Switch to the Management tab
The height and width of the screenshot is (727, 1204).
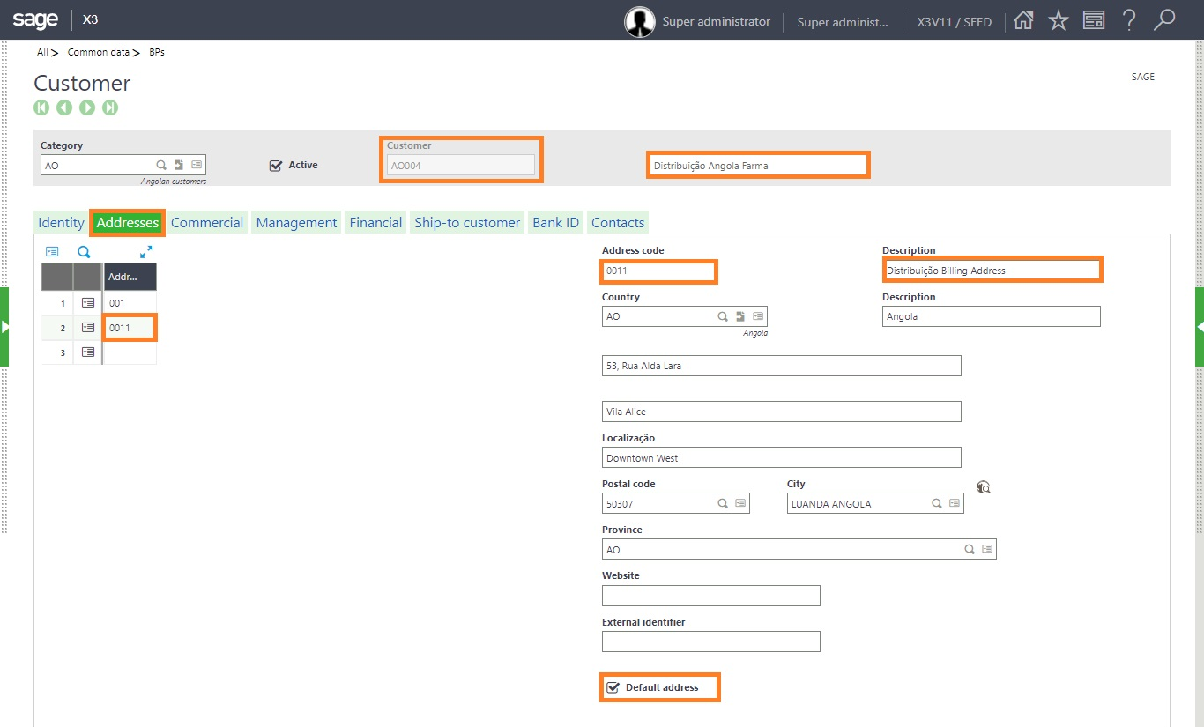tap(297, 223)
